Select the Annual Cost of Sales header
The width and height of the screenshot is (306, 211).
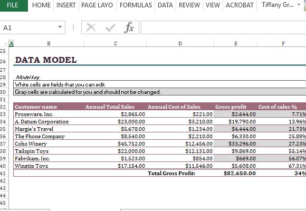coord(180,107)
